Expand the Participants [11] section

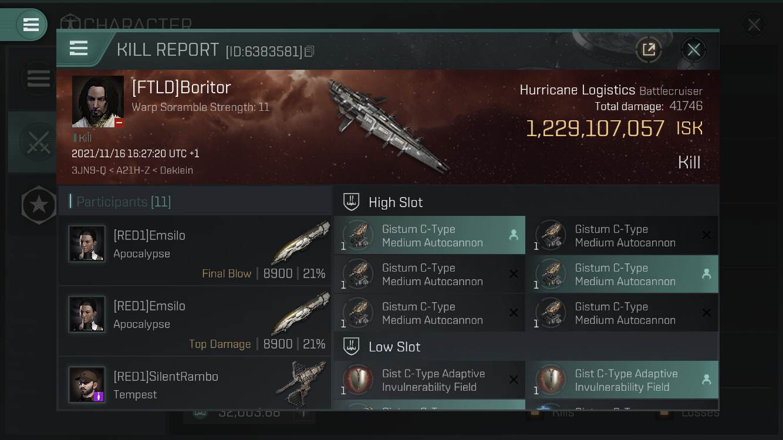click(x=195, y=201)
